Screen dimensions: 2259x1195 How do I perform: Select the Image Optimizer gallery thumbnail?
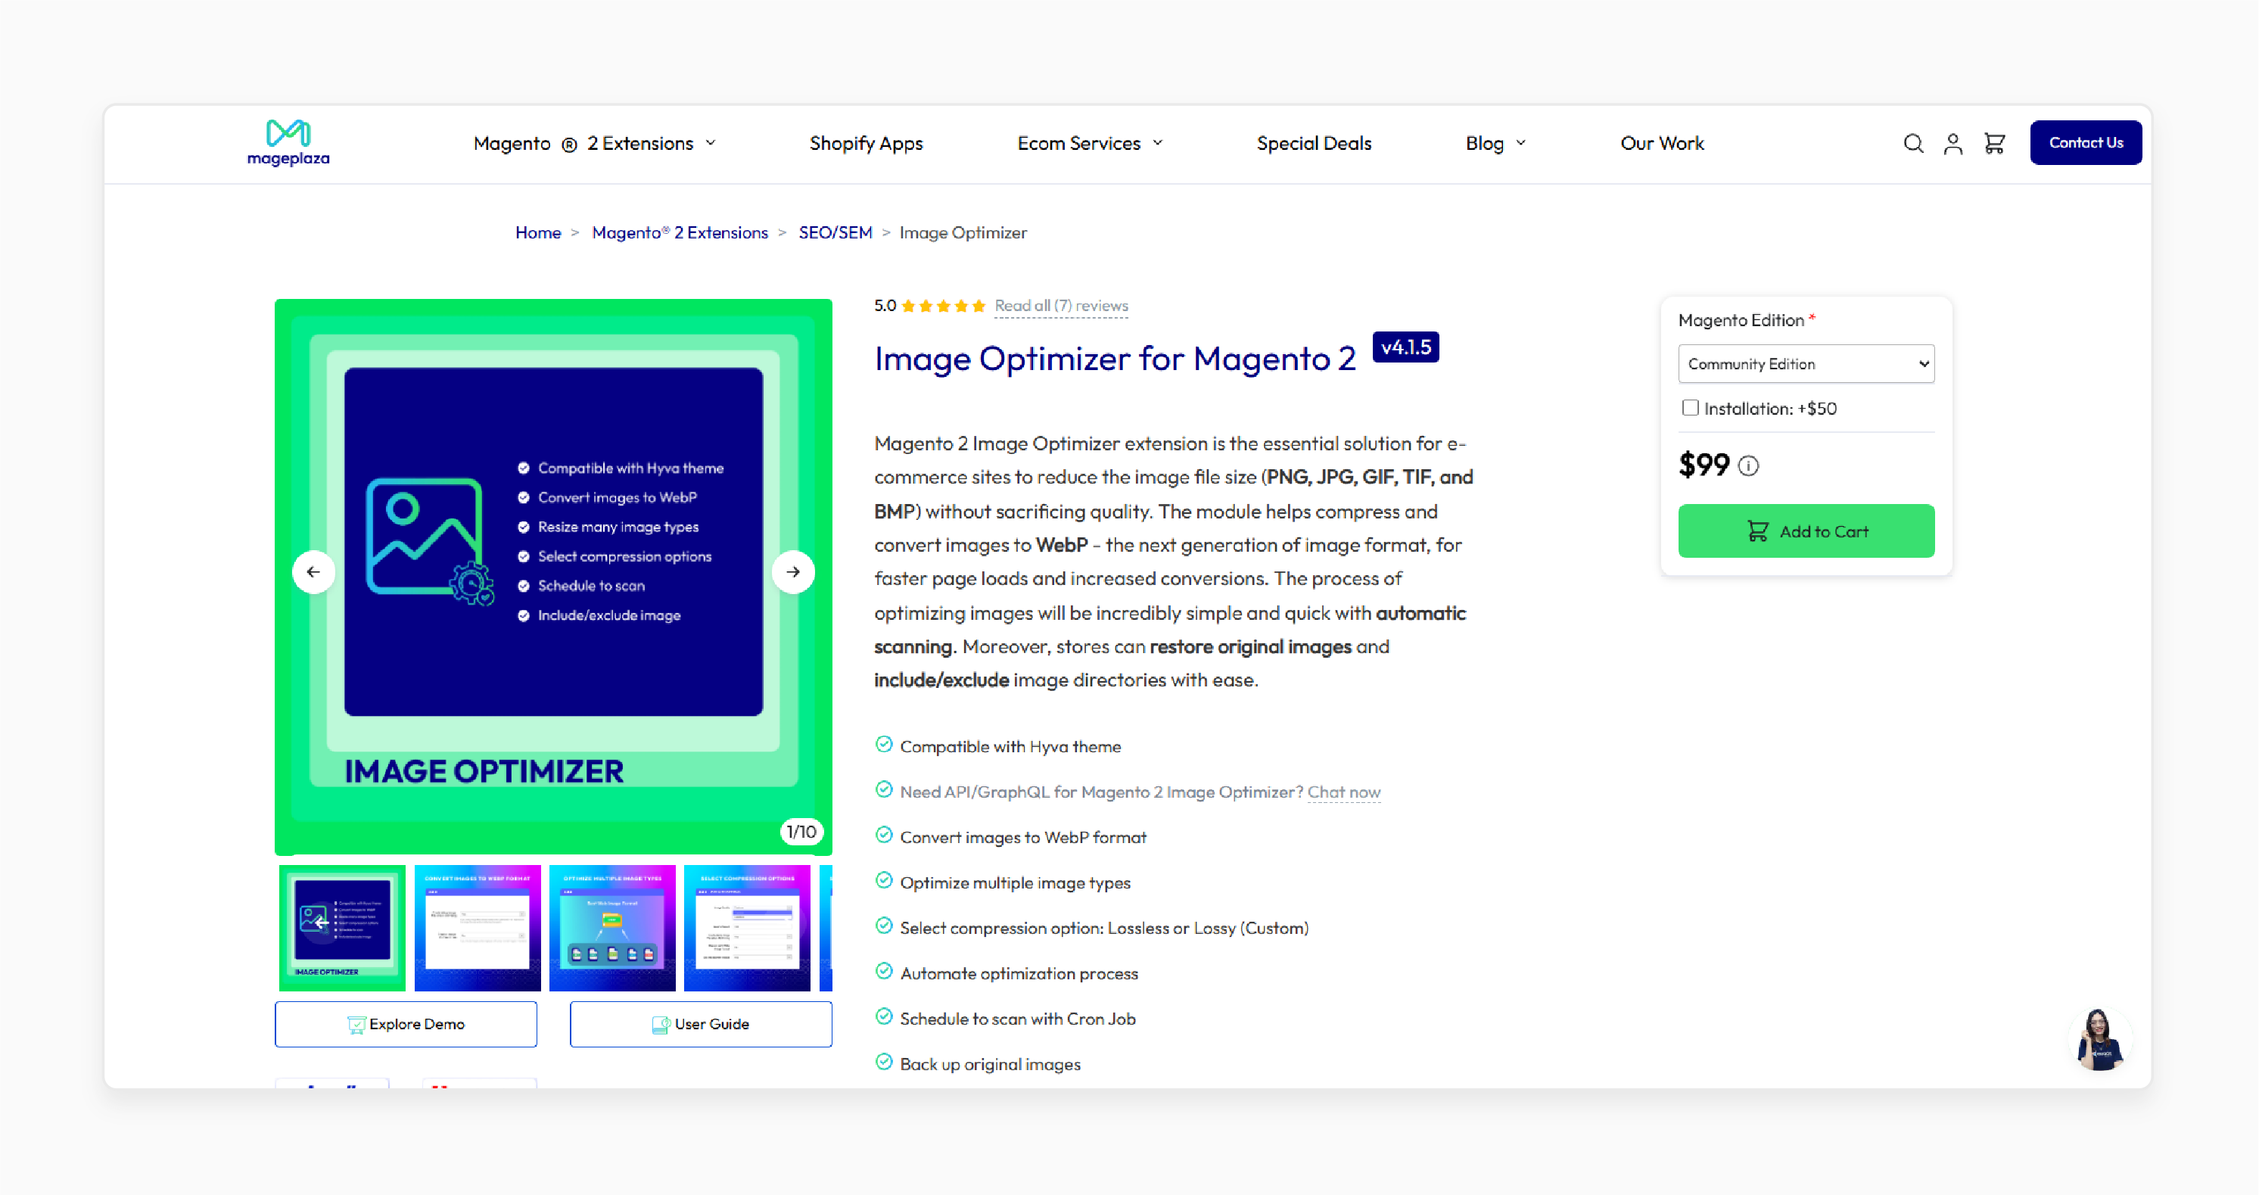[342, 929]
